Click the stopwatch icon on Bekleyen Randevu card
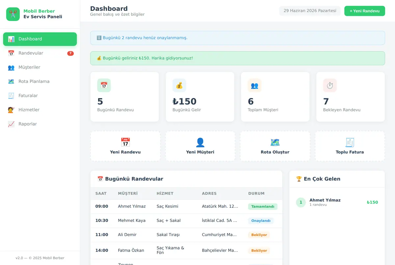The height and width of the screenshot is (265, 395). tap(330, 85)
